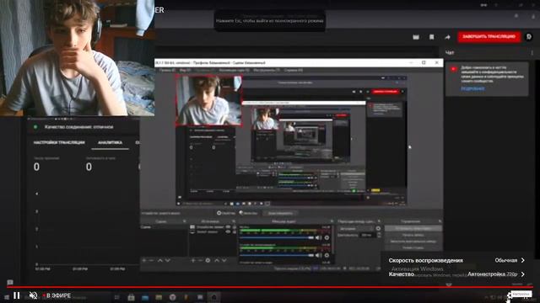Adjust first OBS mixer volume slider
The image size is (540, 303).
pos(277,237)
